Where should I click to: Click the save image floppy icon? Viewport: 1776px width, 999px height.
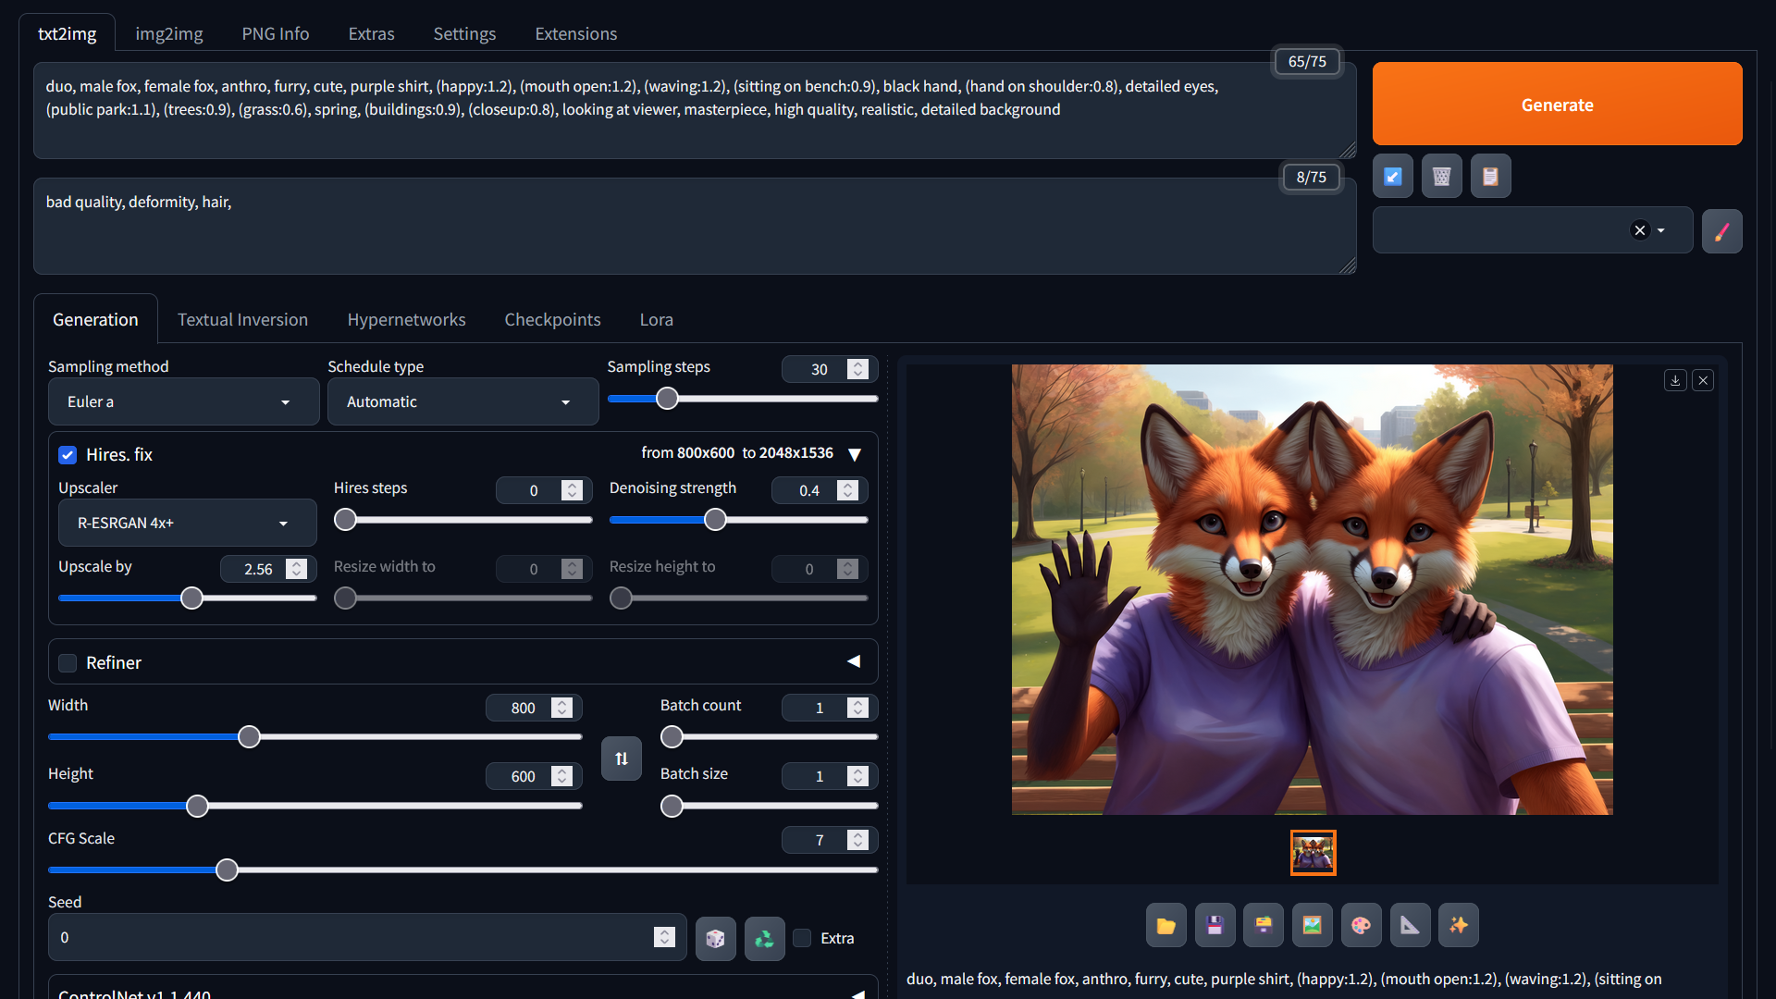(1215, 925)
